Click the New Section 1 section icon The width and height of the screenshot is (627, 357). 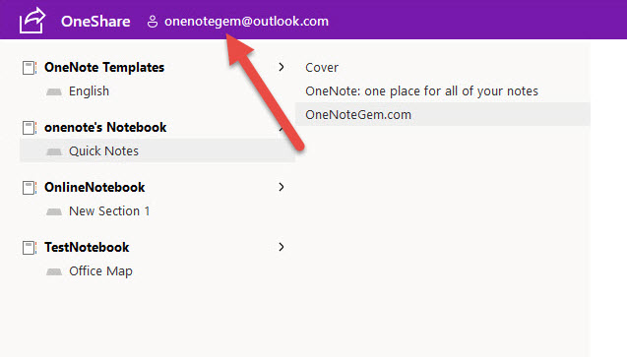coord(54,212)
